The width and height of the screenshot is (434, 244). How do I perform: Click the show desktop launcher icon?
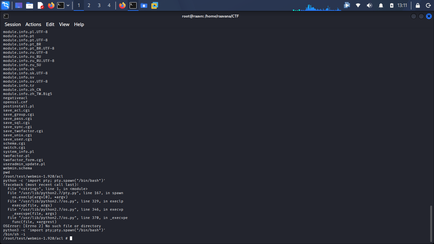click(19, 5)
